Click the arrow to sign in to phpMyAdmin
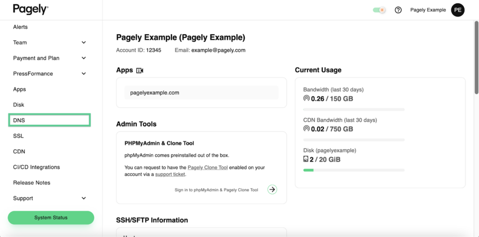 pos(272,189)
